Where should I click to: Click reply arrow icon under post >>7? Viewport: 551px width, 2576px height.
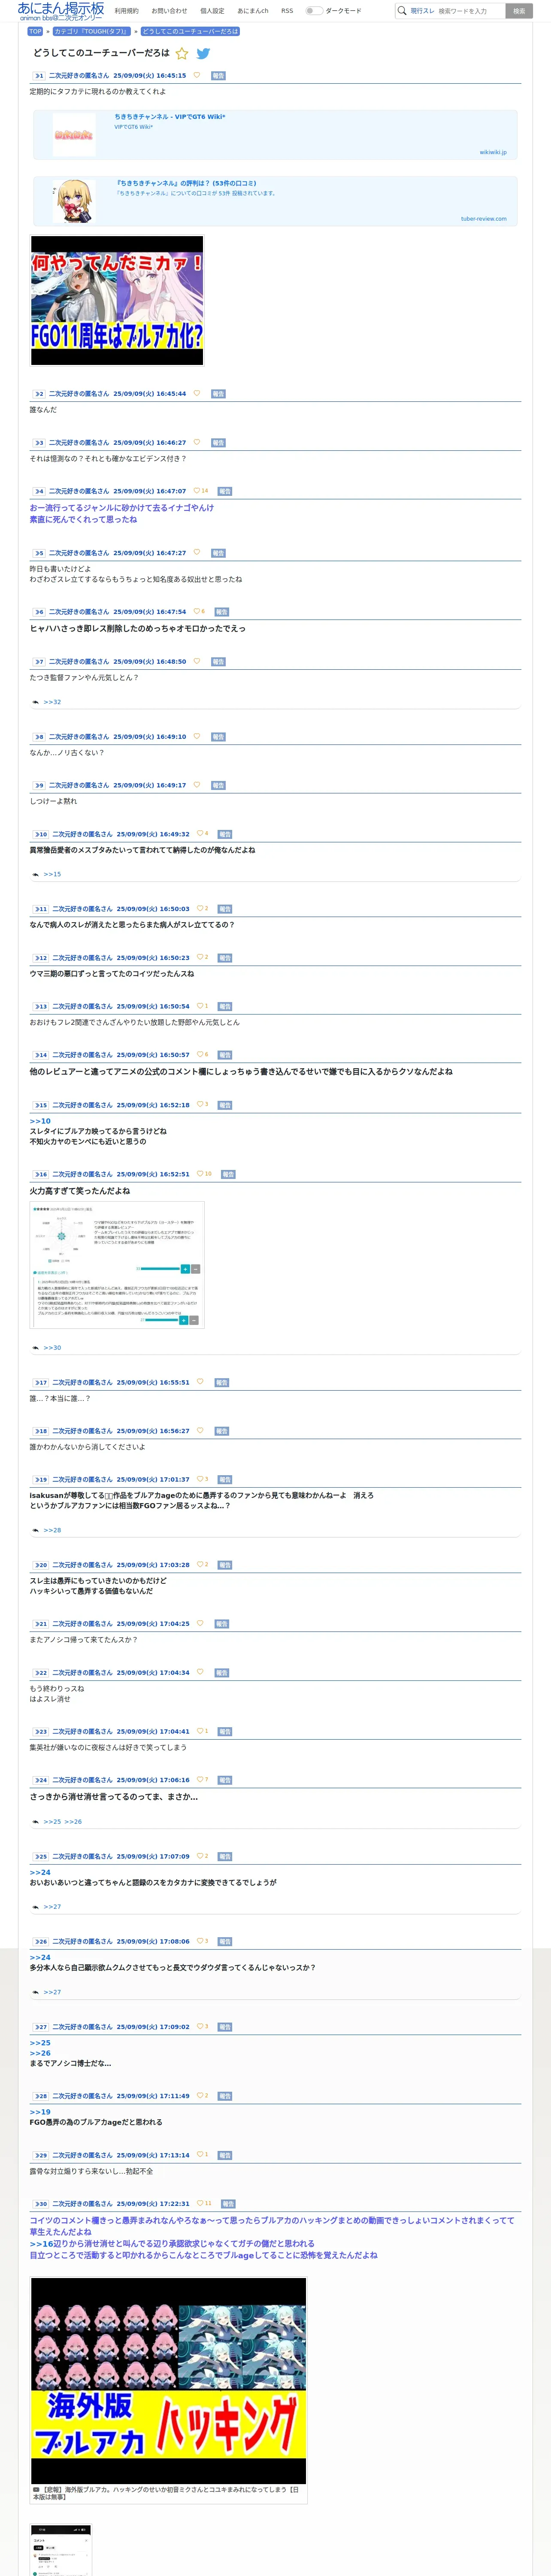(x=36, y=702)
